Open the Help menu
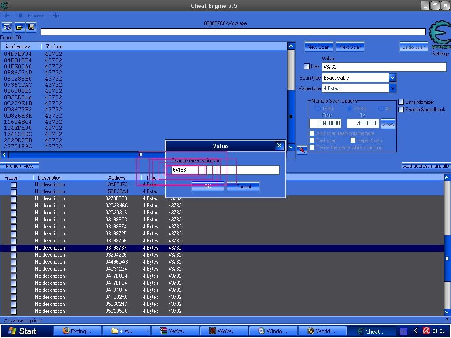The height and width of the screenshot is (338, 451). [54, 15]
